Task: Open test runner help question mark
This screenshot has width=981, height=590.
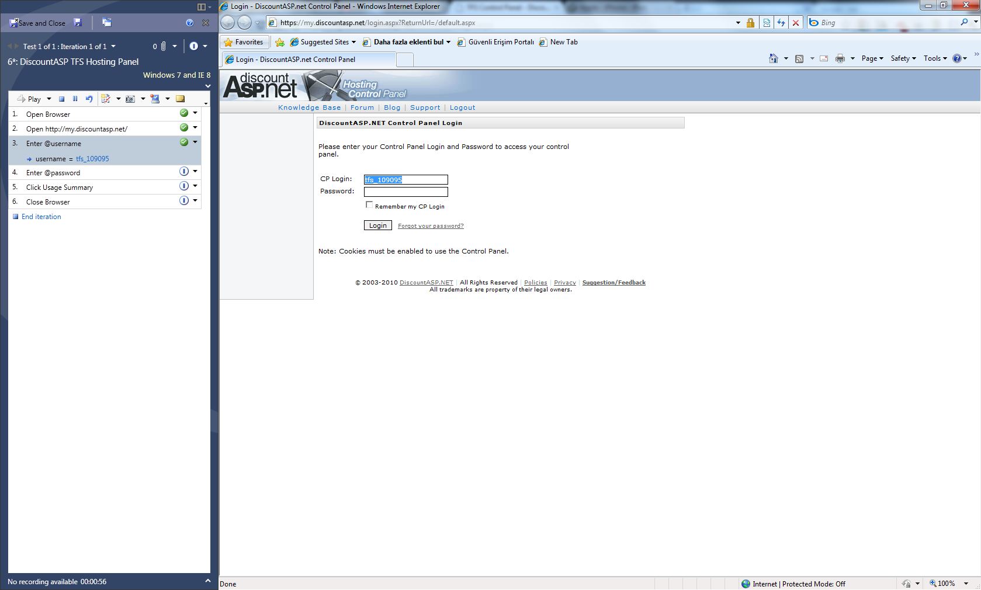Action: (x=189, y=23)
